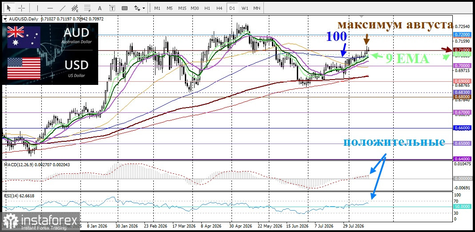Select the crosshair tool

21,8
